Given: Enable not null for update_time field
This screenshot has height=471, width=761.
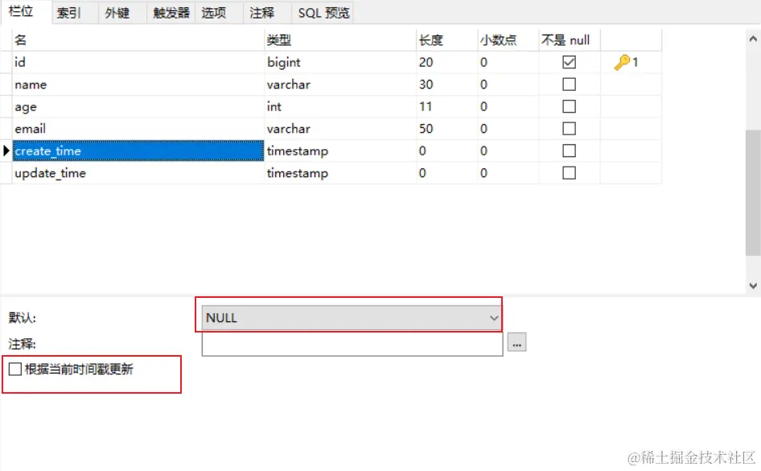Looking at the screenshot, I should point(569,173).
